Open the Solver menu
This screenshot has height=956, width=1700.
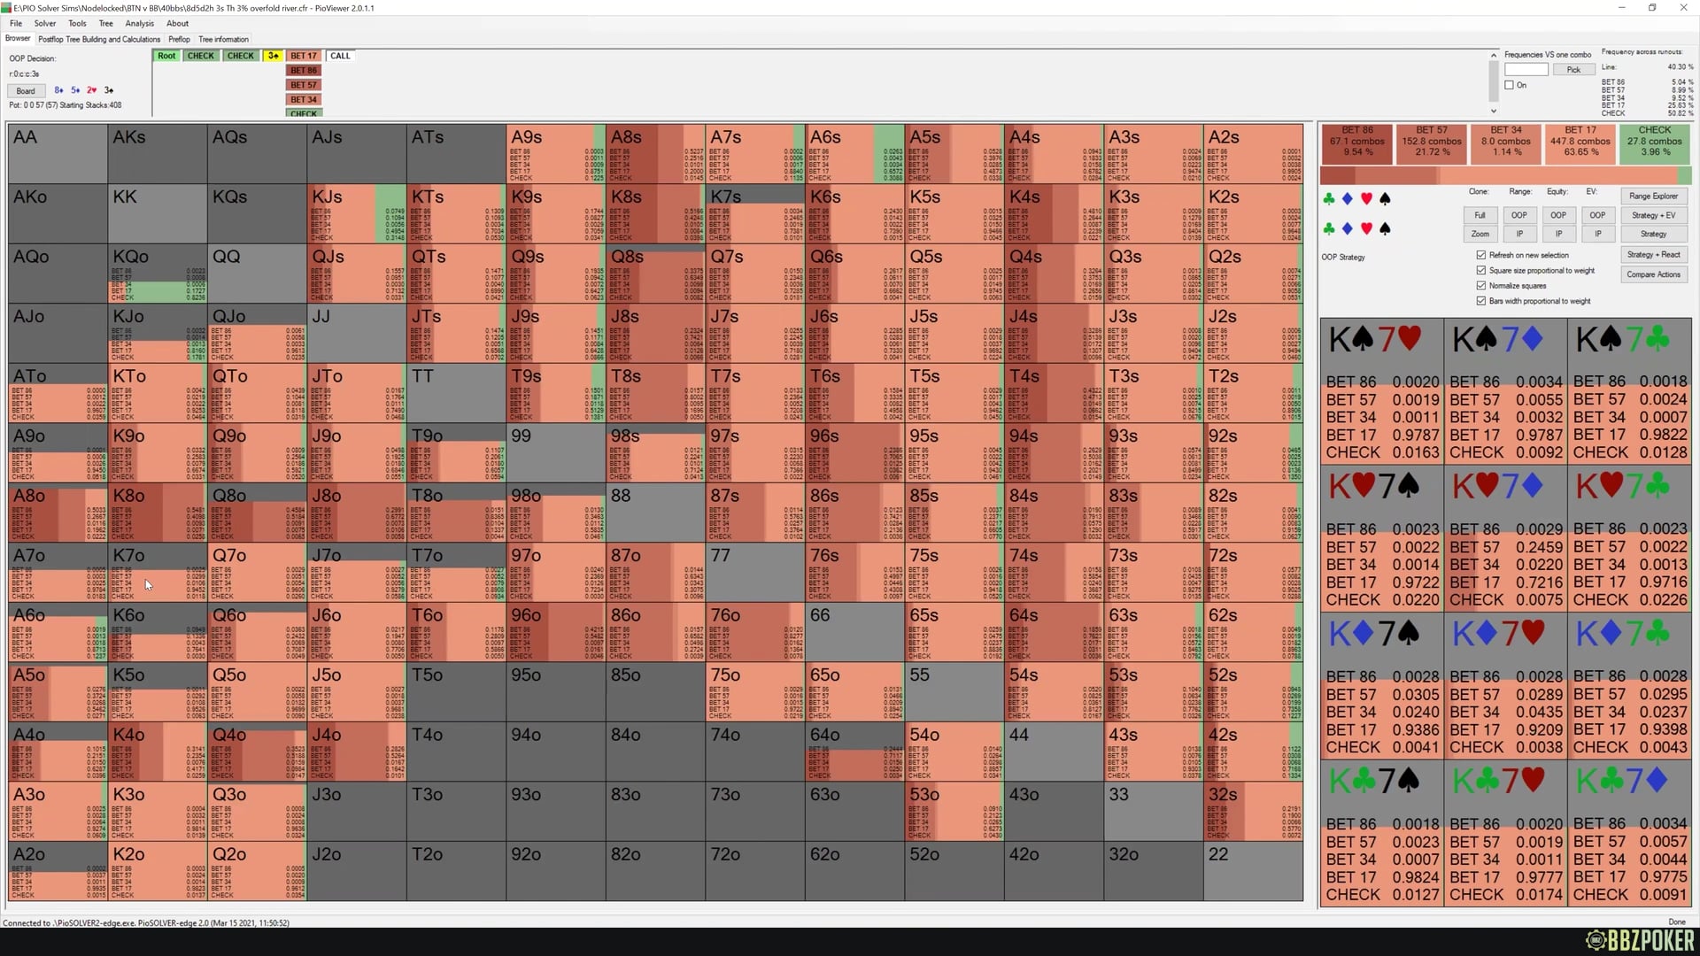(45, 24)
